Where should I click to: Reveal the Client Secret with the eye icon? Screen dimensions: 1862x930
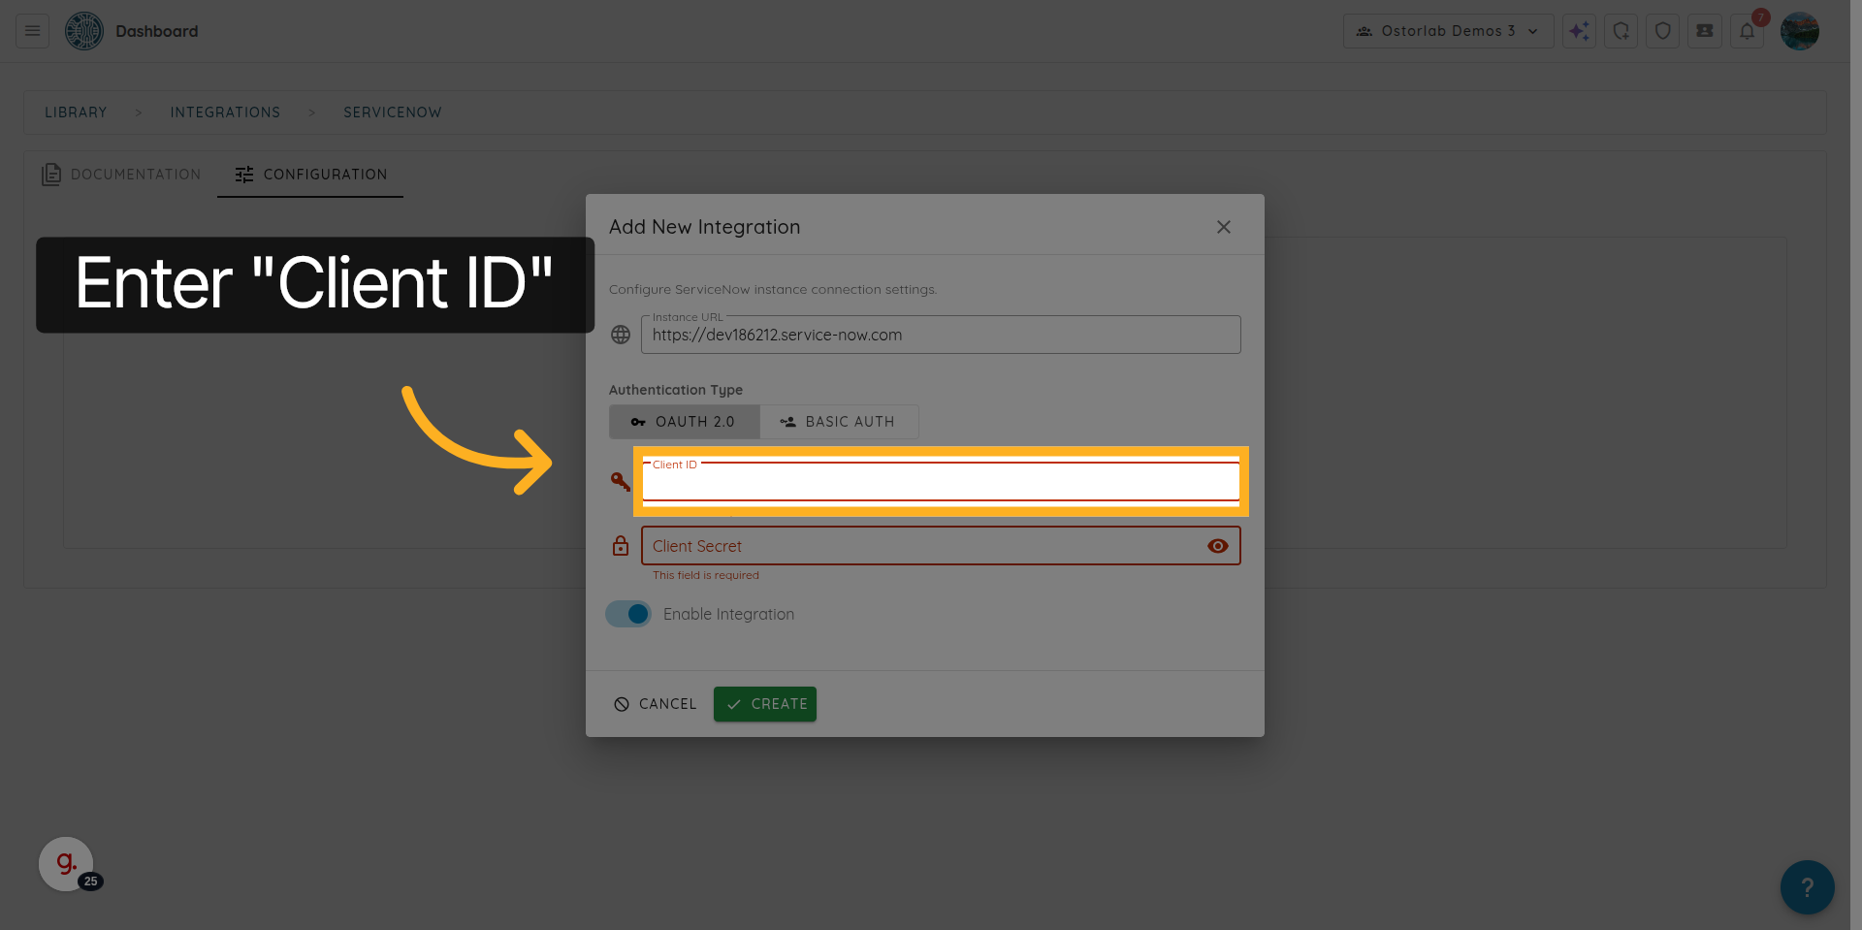1217,546
